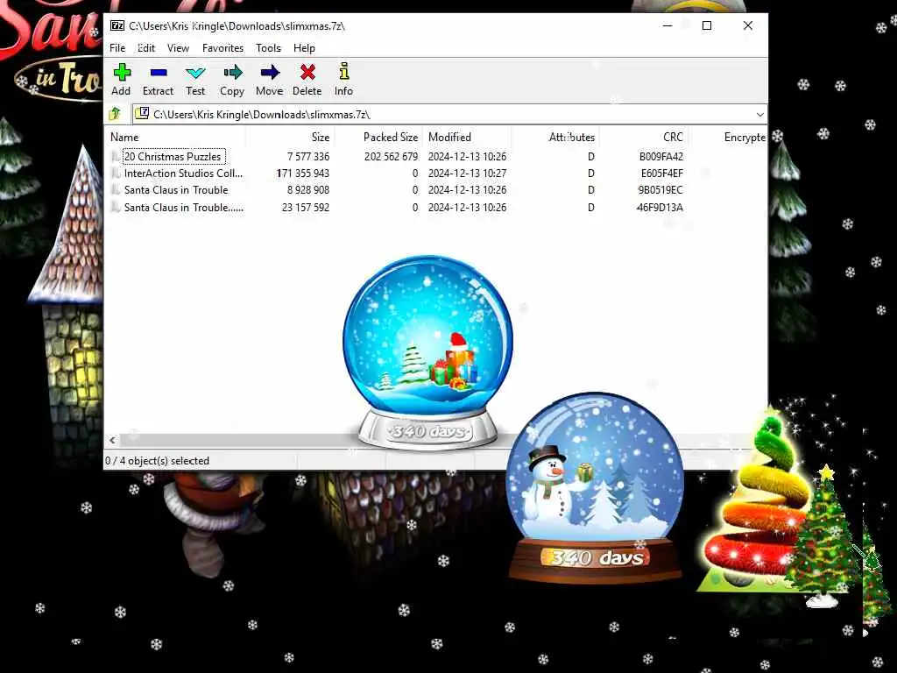The image size is (897, 673).
Task: Click size value 7 577 336
Action: (x=308, y=156)
